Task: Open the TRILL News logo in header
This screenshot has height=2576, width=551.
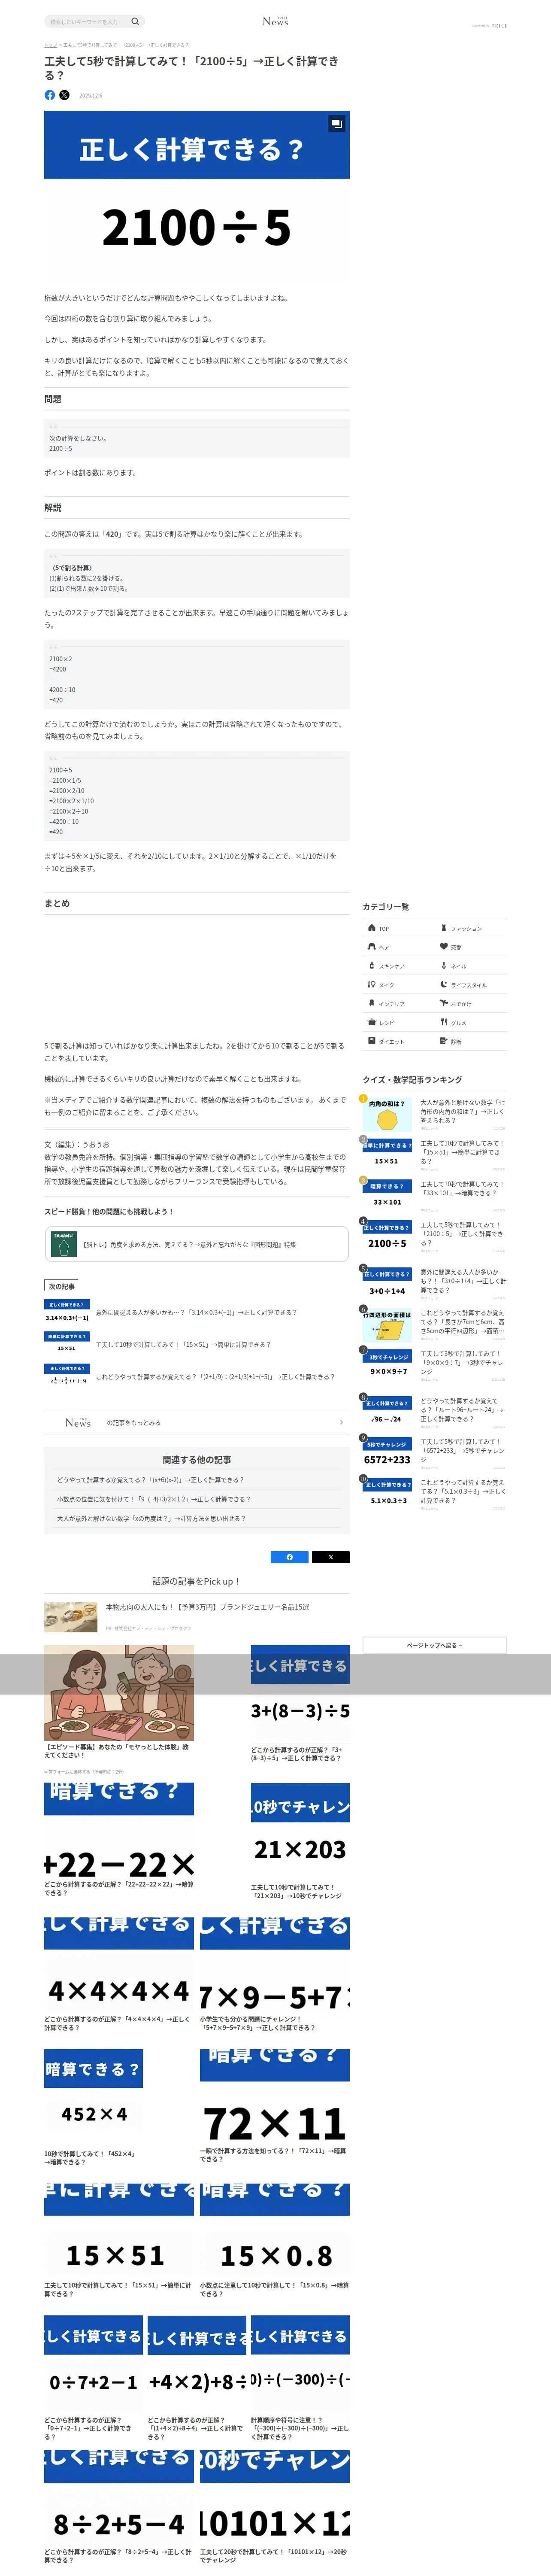Action: 275,21
